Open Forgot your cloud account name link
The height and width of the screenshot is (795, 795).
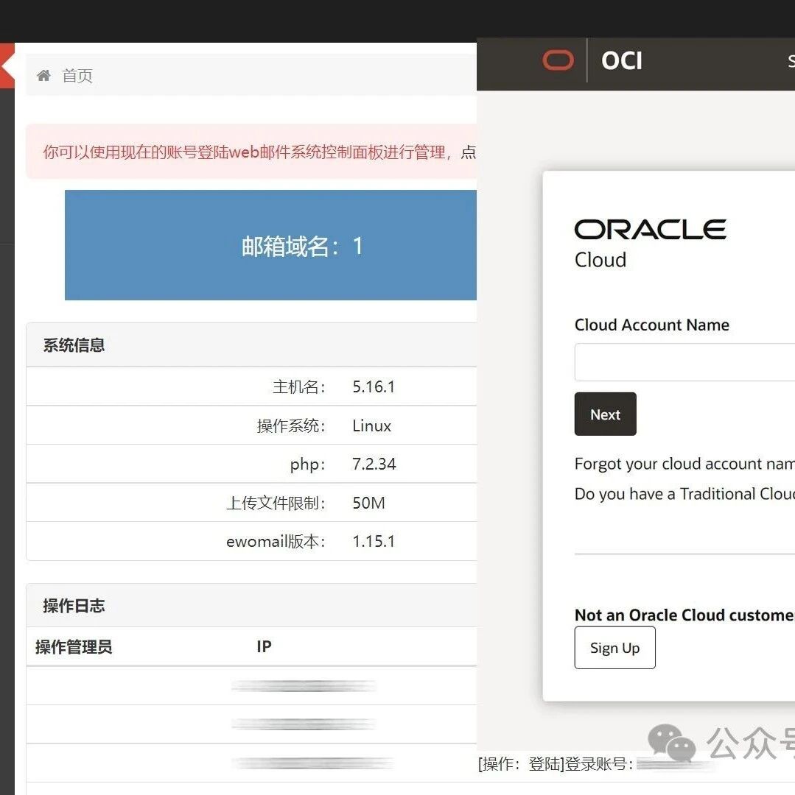(x=684, y=464)
